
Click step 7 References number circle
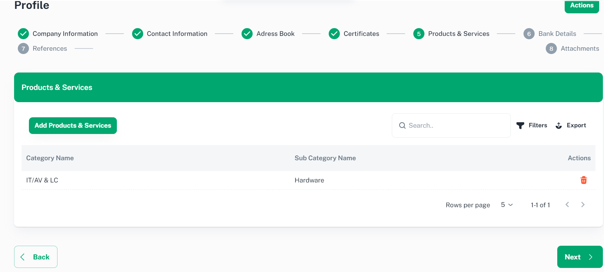pyautogui.click(x=23, y=48)
